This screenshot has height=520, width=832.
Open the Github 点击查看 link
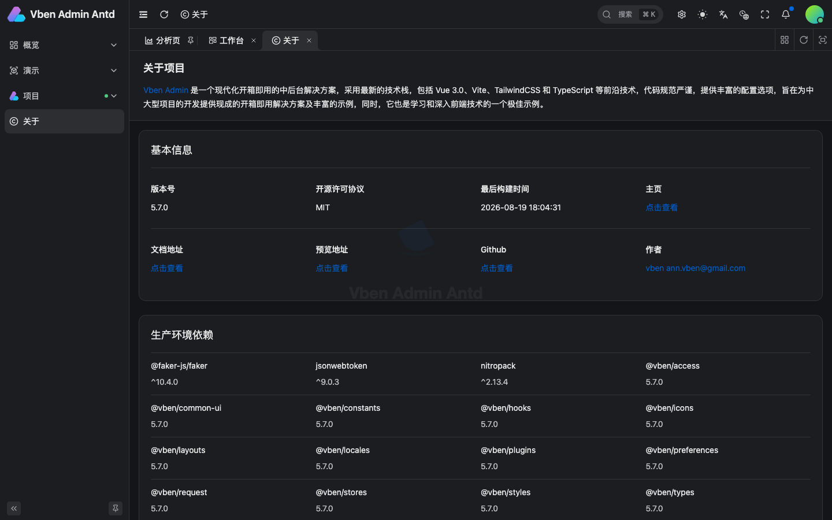click(x=497, y=268)
